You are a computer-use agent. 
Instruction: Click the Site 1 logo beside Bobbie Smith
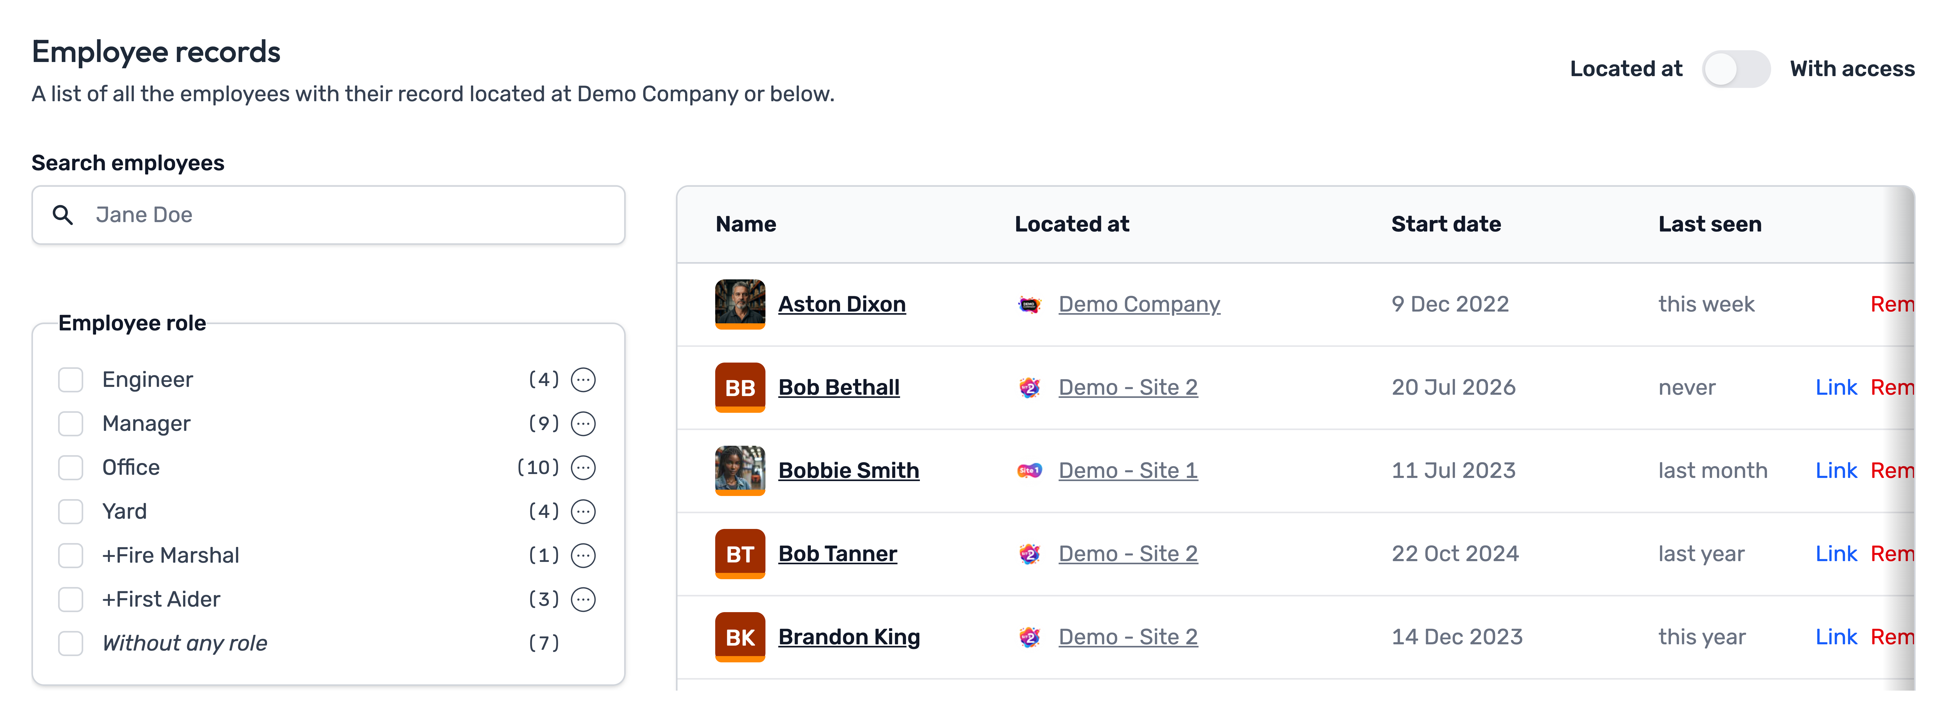point(1029,471)
